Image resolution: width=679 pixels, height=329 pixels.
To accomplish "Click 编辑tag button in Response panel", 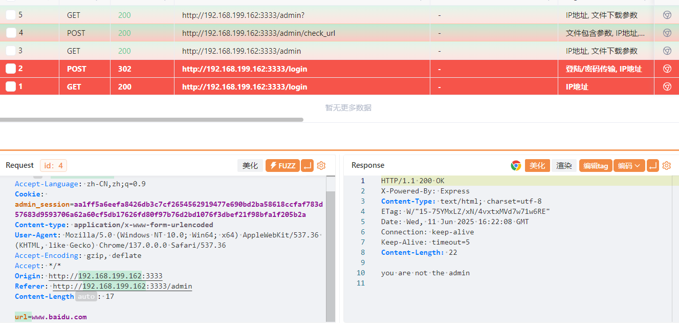I will (596, 165).
